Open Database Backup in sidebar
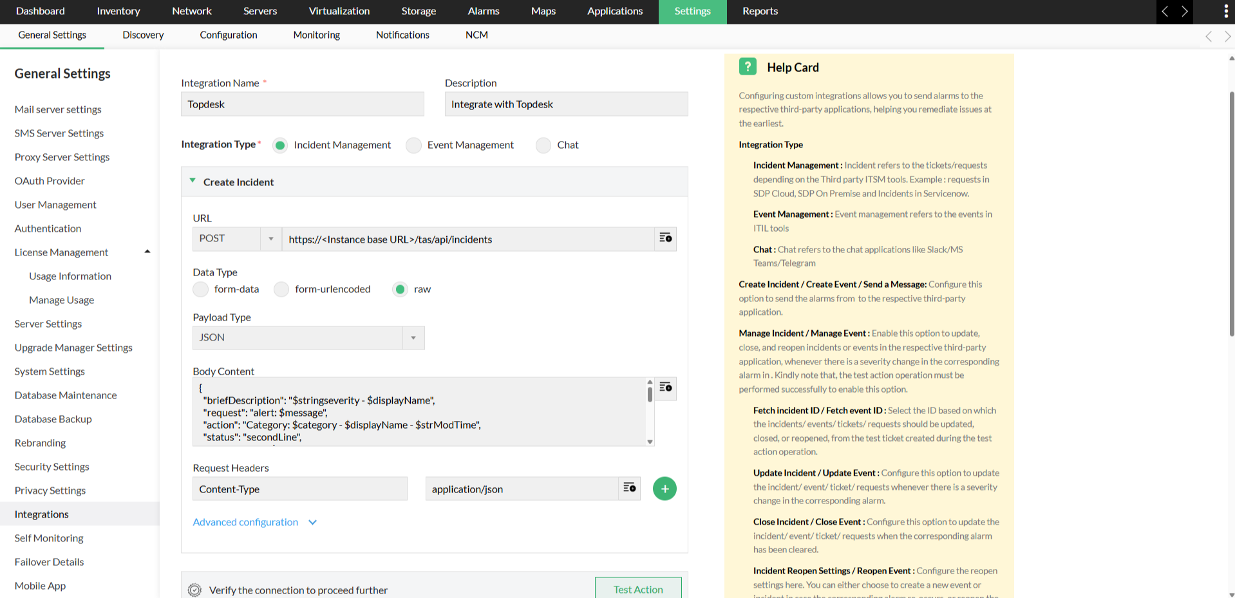 click(x=53, y=419)
